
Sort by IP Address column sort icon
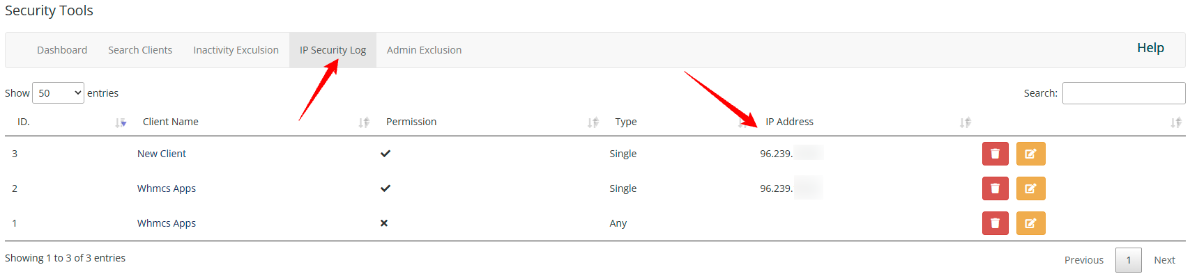tap(966, 122)
